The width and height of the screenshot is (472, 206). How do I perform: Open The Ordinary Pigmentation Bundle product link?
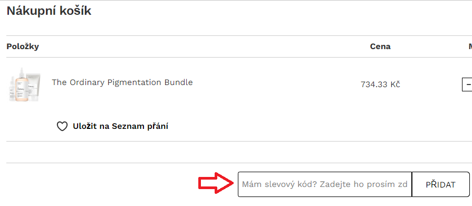122,82
